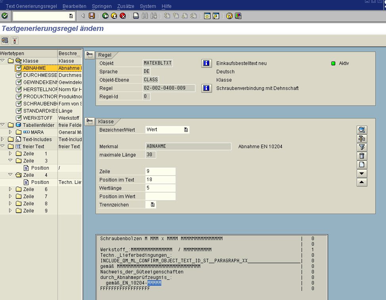Click the display layout icon below title
Viewport: 386px width, 300px height.
5,40
